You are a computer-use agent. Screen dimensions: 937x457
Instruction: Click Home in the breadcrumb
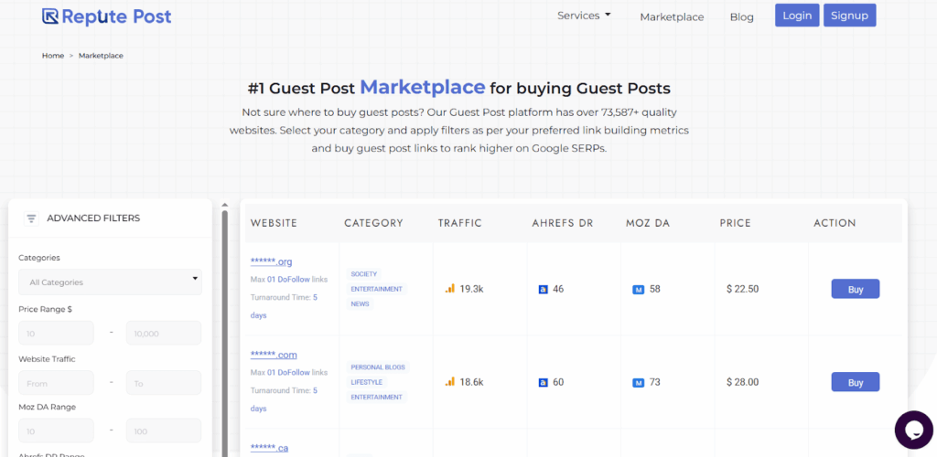click(53, 56)
